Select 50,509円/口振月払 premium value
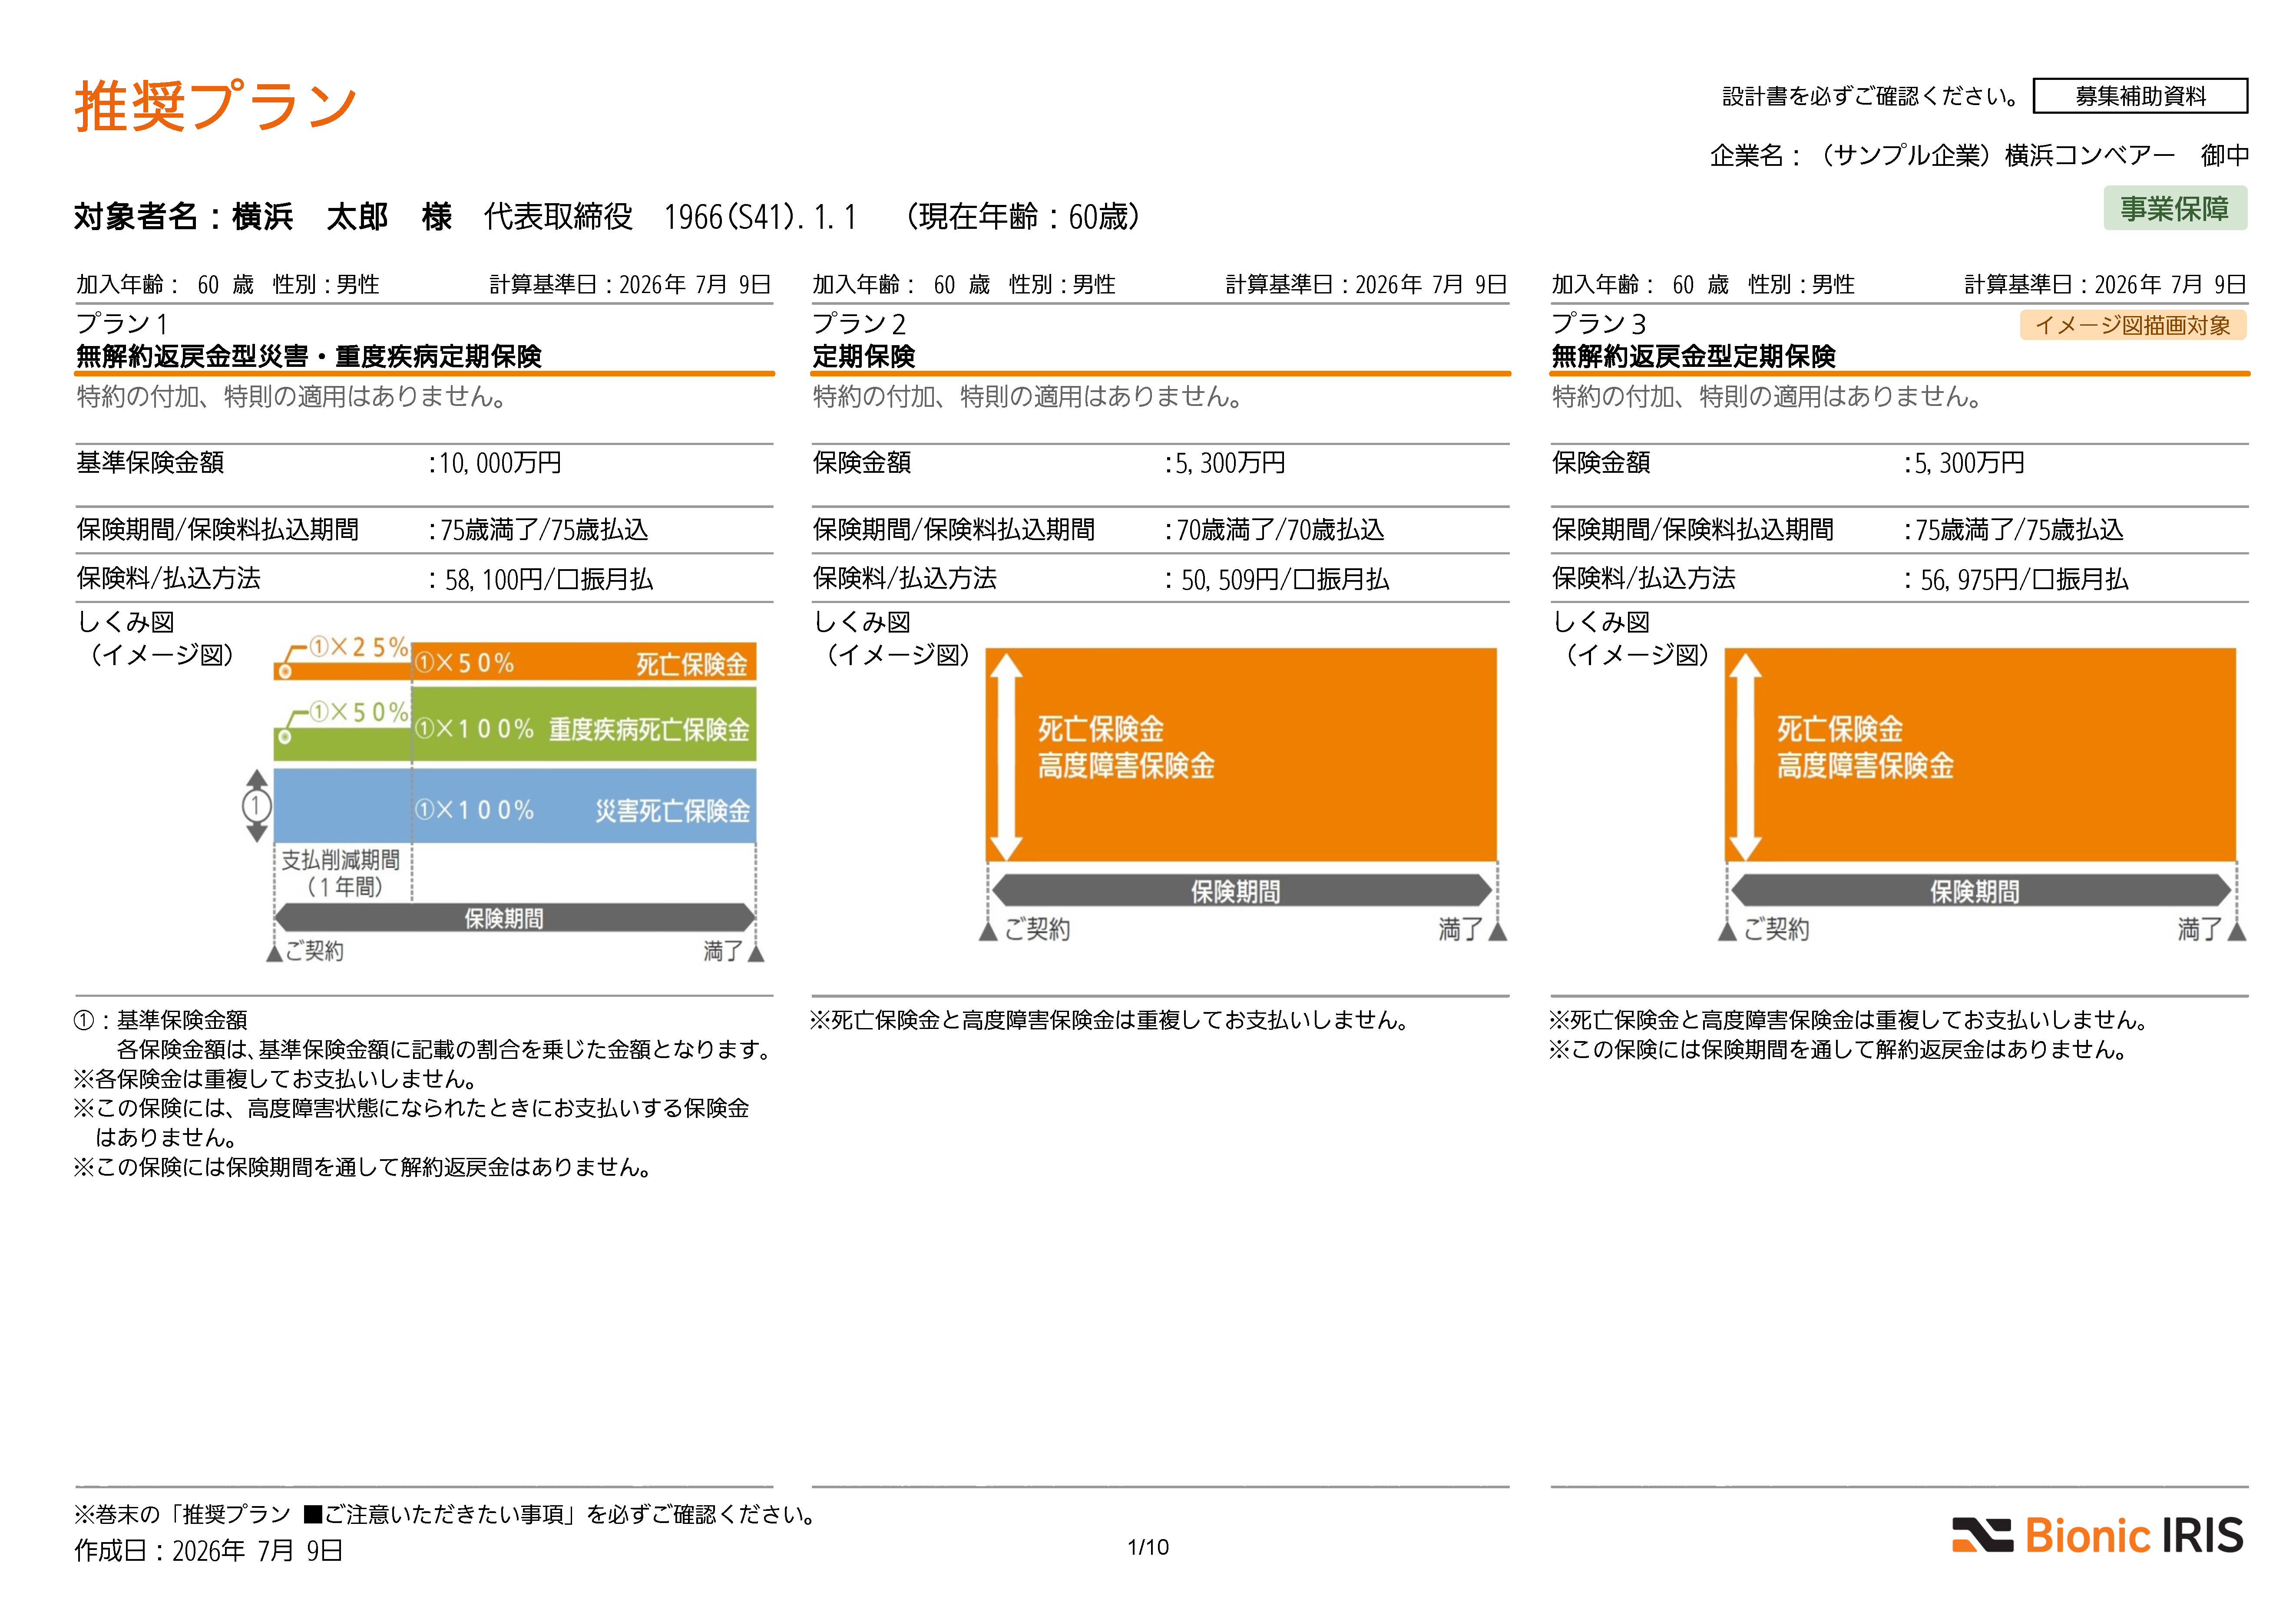Viewport: 2296px width, 1622px height. click(x=1285, y=580)
